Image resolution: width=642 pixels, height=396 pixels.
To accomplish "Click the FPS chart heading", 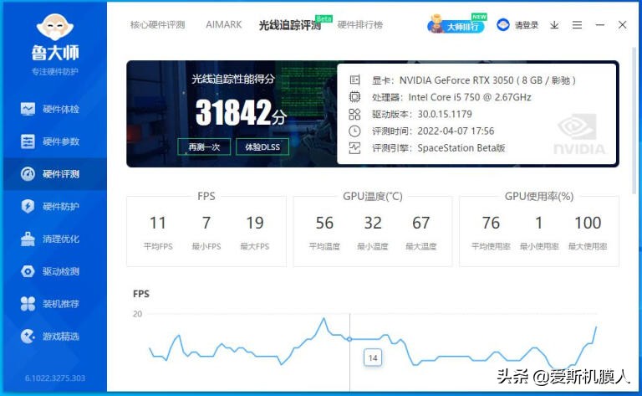I will click(141, 294).
